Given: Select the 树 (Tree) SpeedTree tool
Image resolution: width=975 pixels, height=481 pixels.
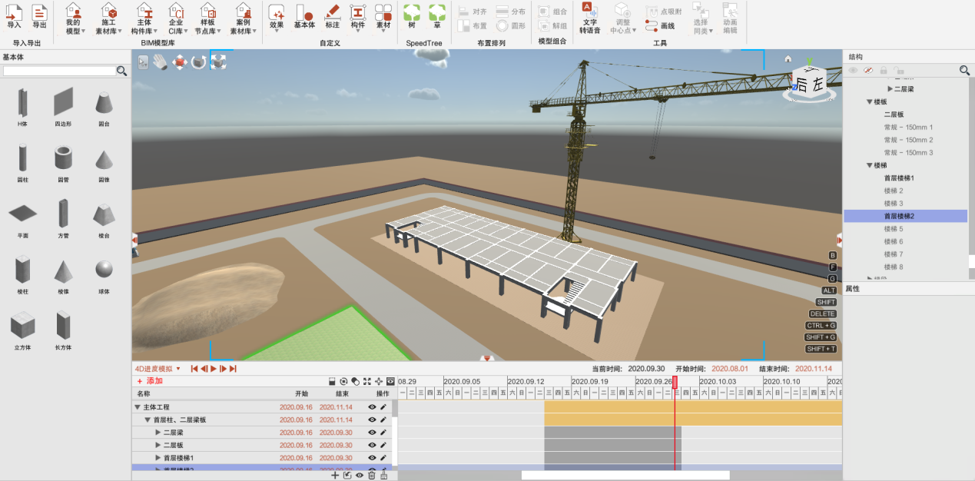Looking at the screenshot, I should tap(411, 17).
